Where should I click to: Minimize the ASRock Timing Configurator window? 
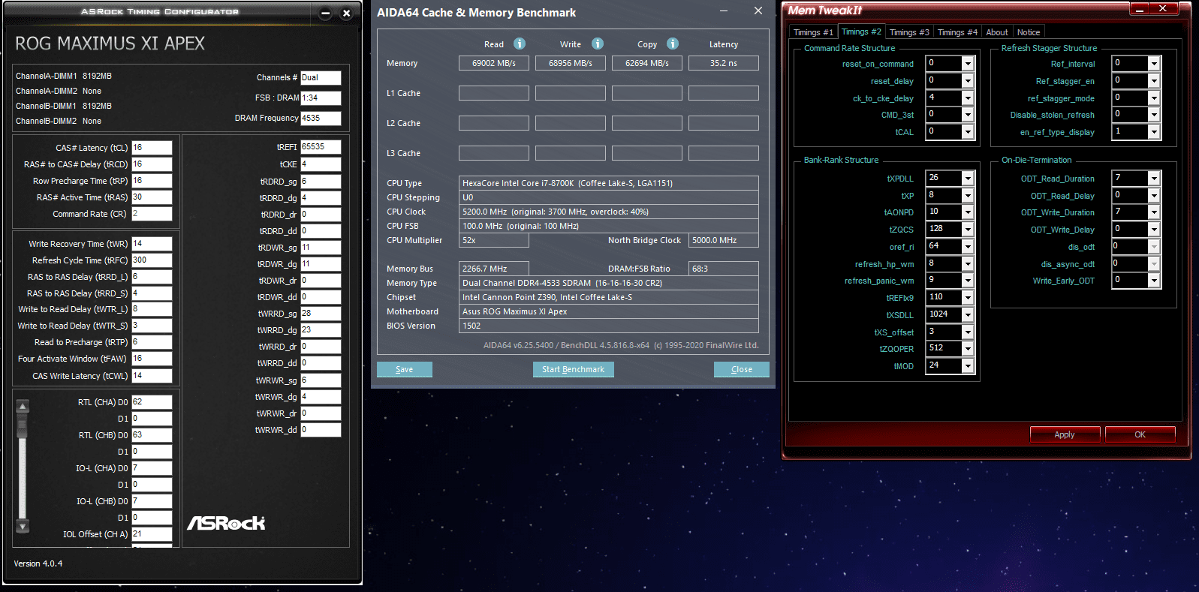click(325, 13)
